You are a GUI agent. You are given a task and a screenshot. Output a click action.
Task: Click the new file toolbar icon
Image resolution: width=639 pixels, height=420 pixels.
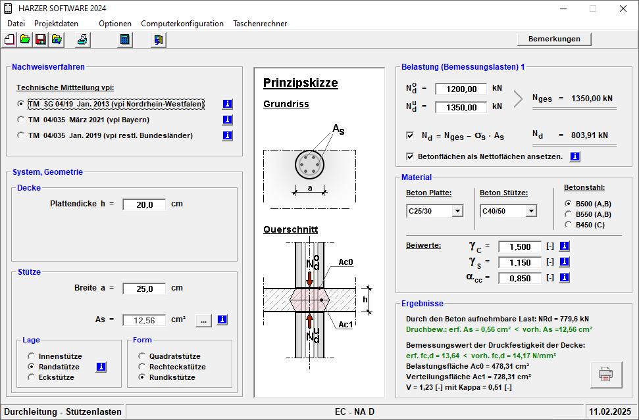9,39
